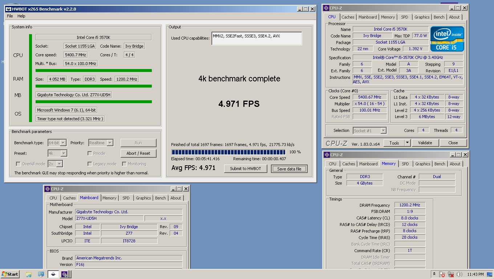Viewport: 494px width, 279px height.
Task: Click CPU-Z CPU window title icon
Action: click(326, 8)
